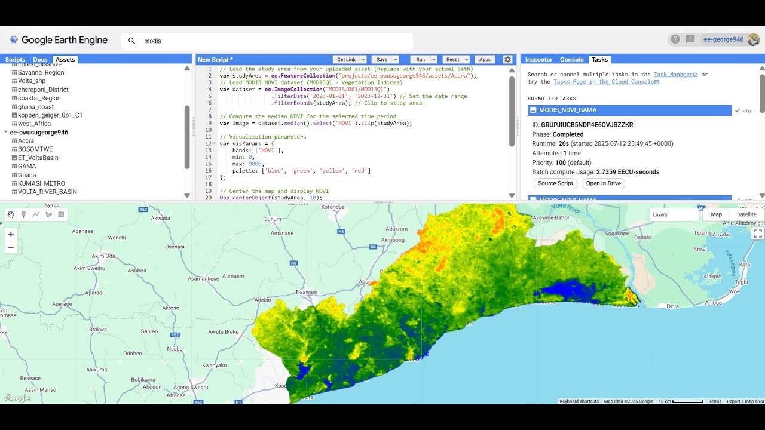Open the Google Earth Engine logo home
The width and height of the screenshot is (765, 430).
[x=58, y=40]
